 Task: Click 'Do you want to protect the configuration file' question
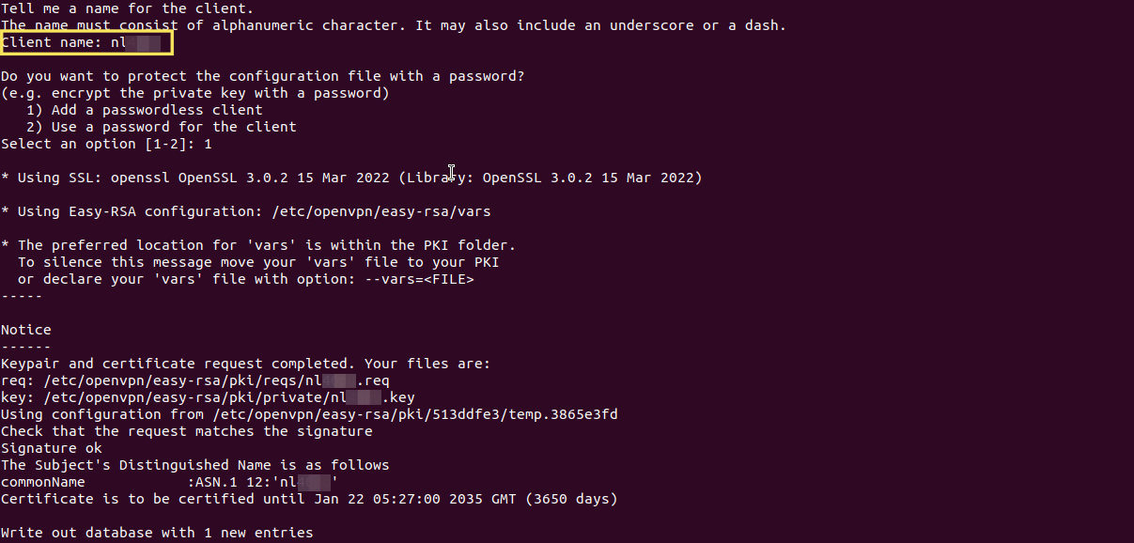coord(262,76)
